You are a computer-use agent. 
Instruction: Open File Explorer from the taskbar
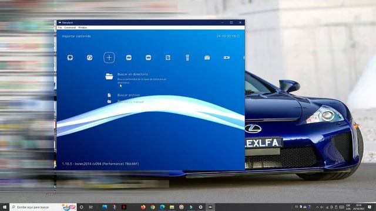click(x=172, y=207)
